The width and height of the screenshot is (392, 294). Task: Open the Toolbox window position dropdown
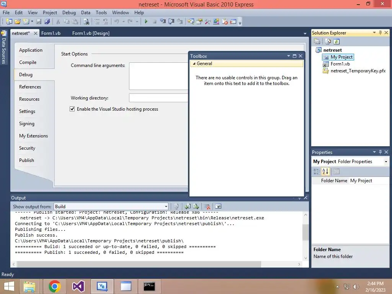[x=289, y=56]
